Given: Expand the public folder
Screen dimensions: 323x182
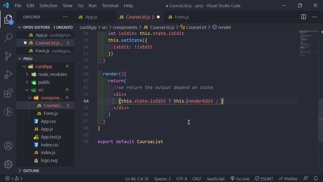Looking at the screenshot, I should coord(45,82).
